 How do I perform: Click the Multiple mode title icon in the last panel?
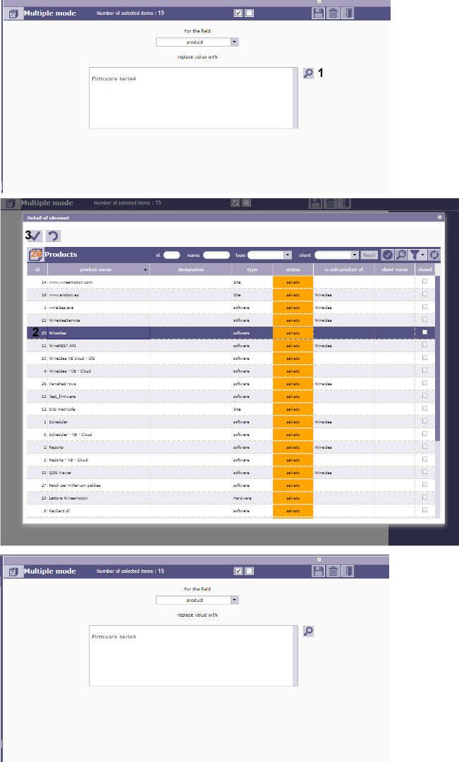coord(13,571)
